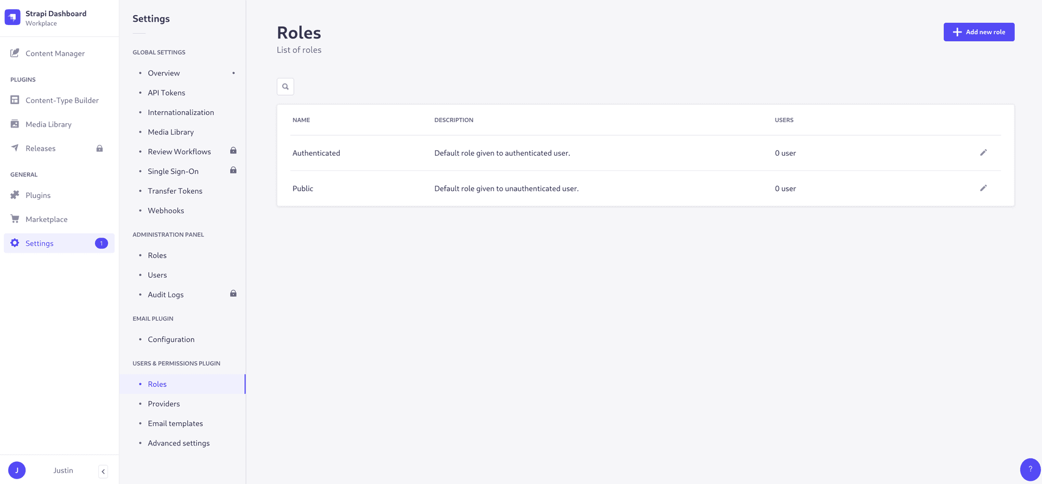This screenshot has height=484, width=1042.
Task: Open Advanced settings page
Action: (179, 443)
